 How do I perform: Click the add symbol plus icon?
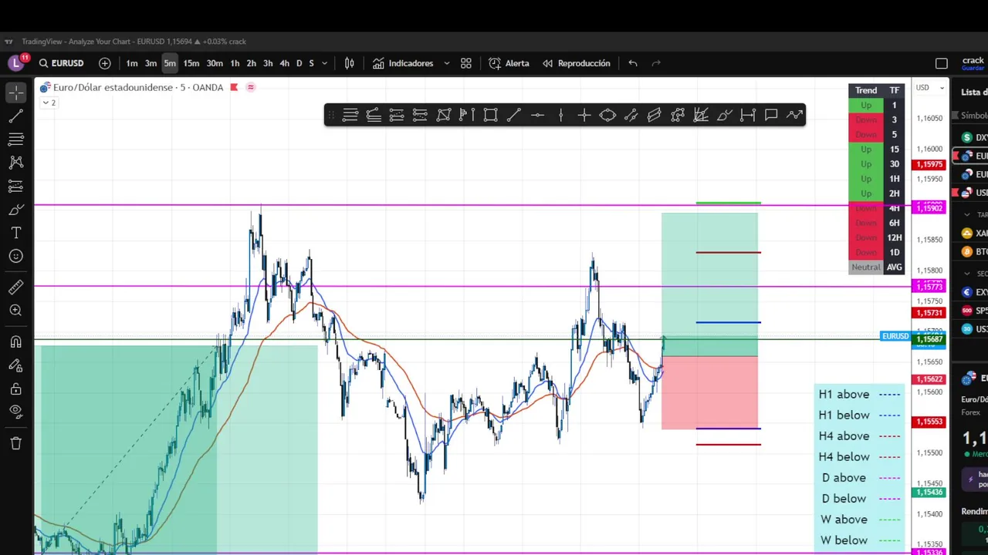[x=105, y=63]
